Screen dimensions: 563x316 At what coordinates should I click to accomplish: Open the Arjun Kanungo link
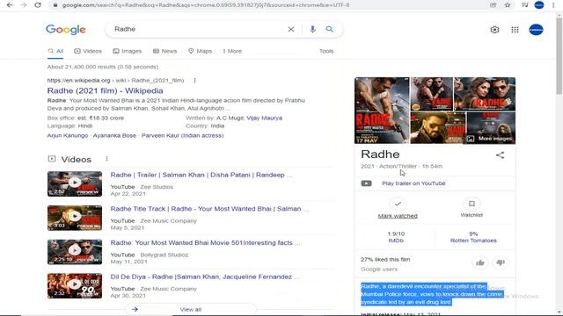pos(68,135)
